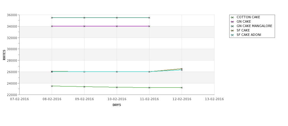The height and width of the screenshot is (126, 288).
Task: Click the SF CAKE ADONI legend label
Action: point(249,35)
